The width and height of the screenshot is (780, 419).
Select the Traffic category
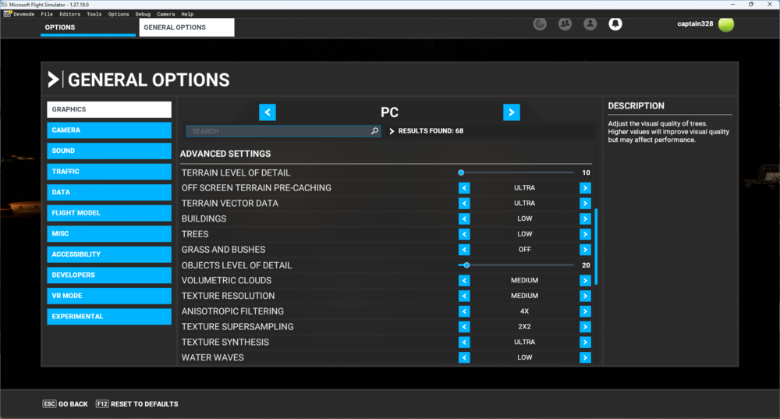point(109,172)
